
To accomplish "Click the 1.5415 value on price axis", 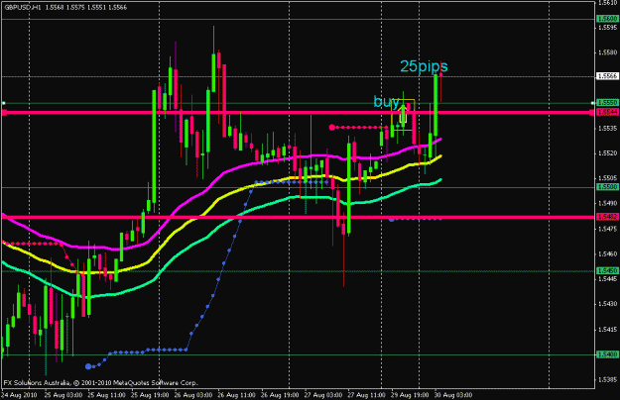I will pyautogui.click(x=607, y=330).
